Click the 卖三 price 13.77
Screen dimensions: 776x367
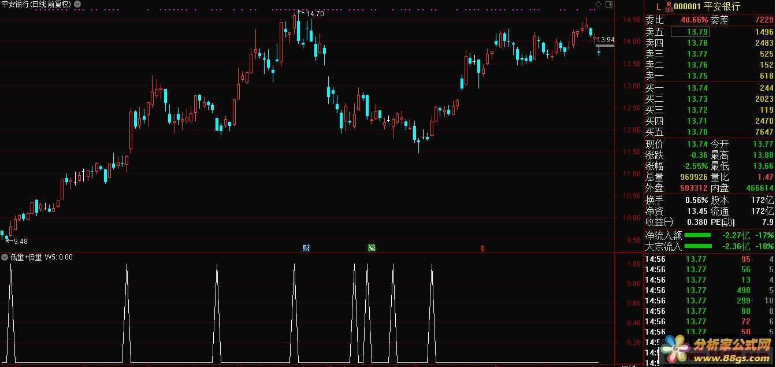pos(697,54)
